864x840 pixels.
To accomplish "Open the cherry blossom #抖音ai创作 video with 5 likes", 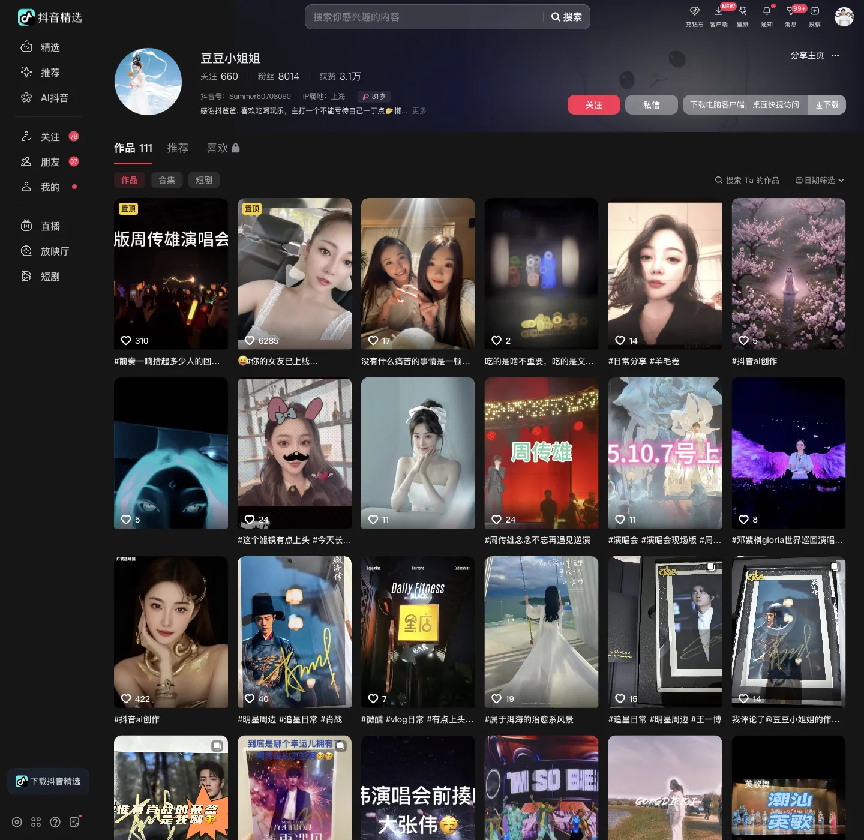I will [789, 274].
